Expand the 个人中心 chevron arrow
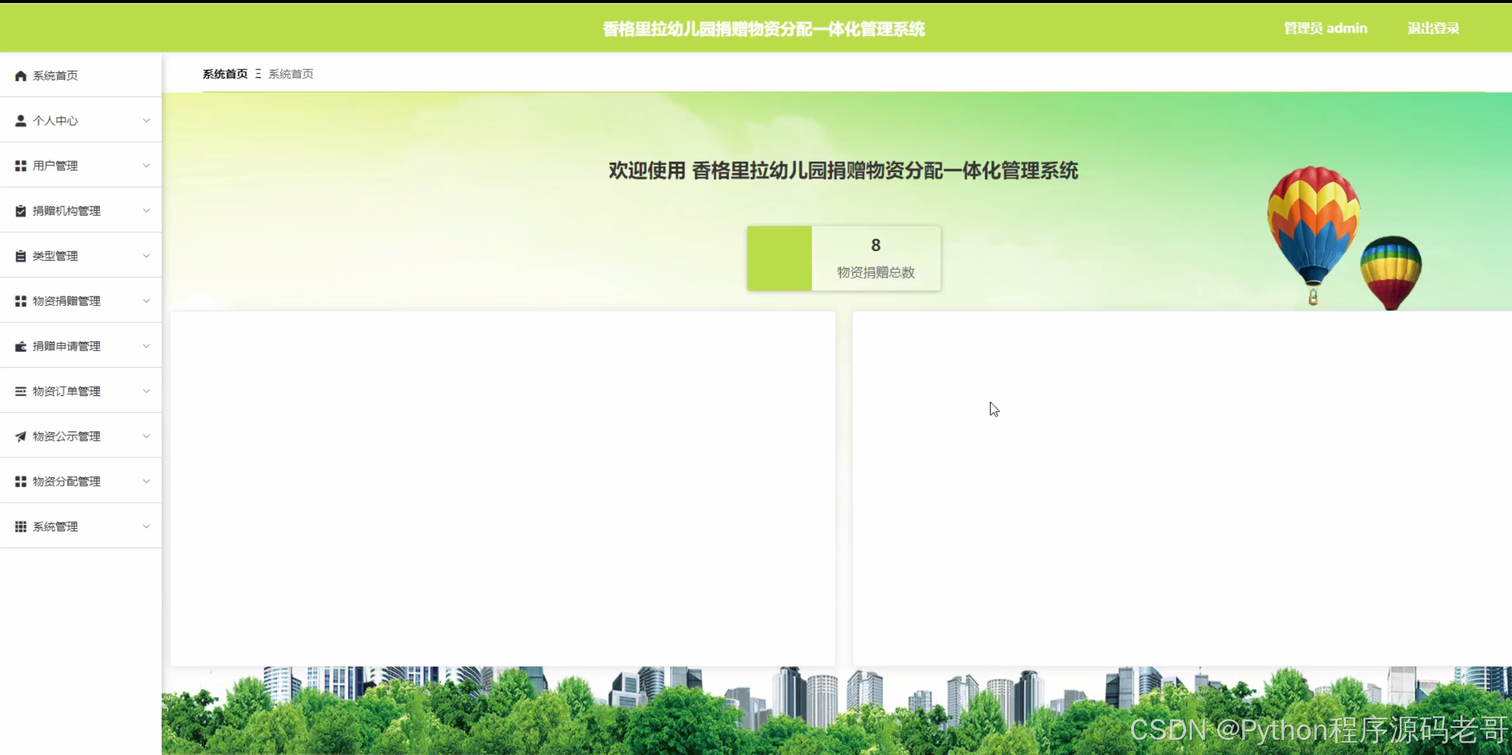Viewport: 1512px width, 755px height. tap(146, 121)
